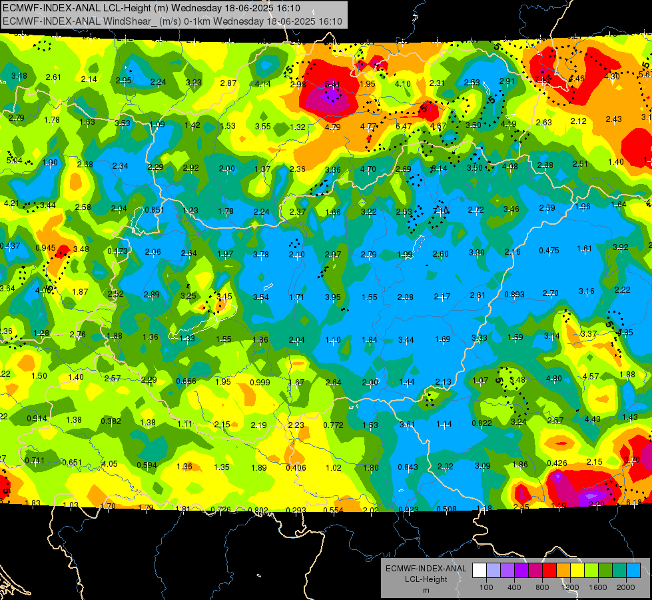Click wind shear value 0.426
Screen dimensions: 652x600
click(x=557, y=463)
